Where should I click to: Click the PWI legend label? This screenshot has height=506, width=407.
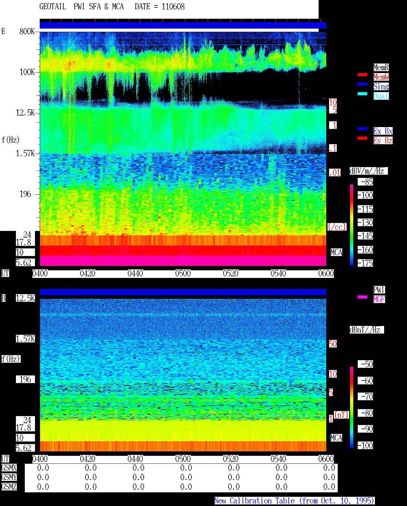pos(379,290)
